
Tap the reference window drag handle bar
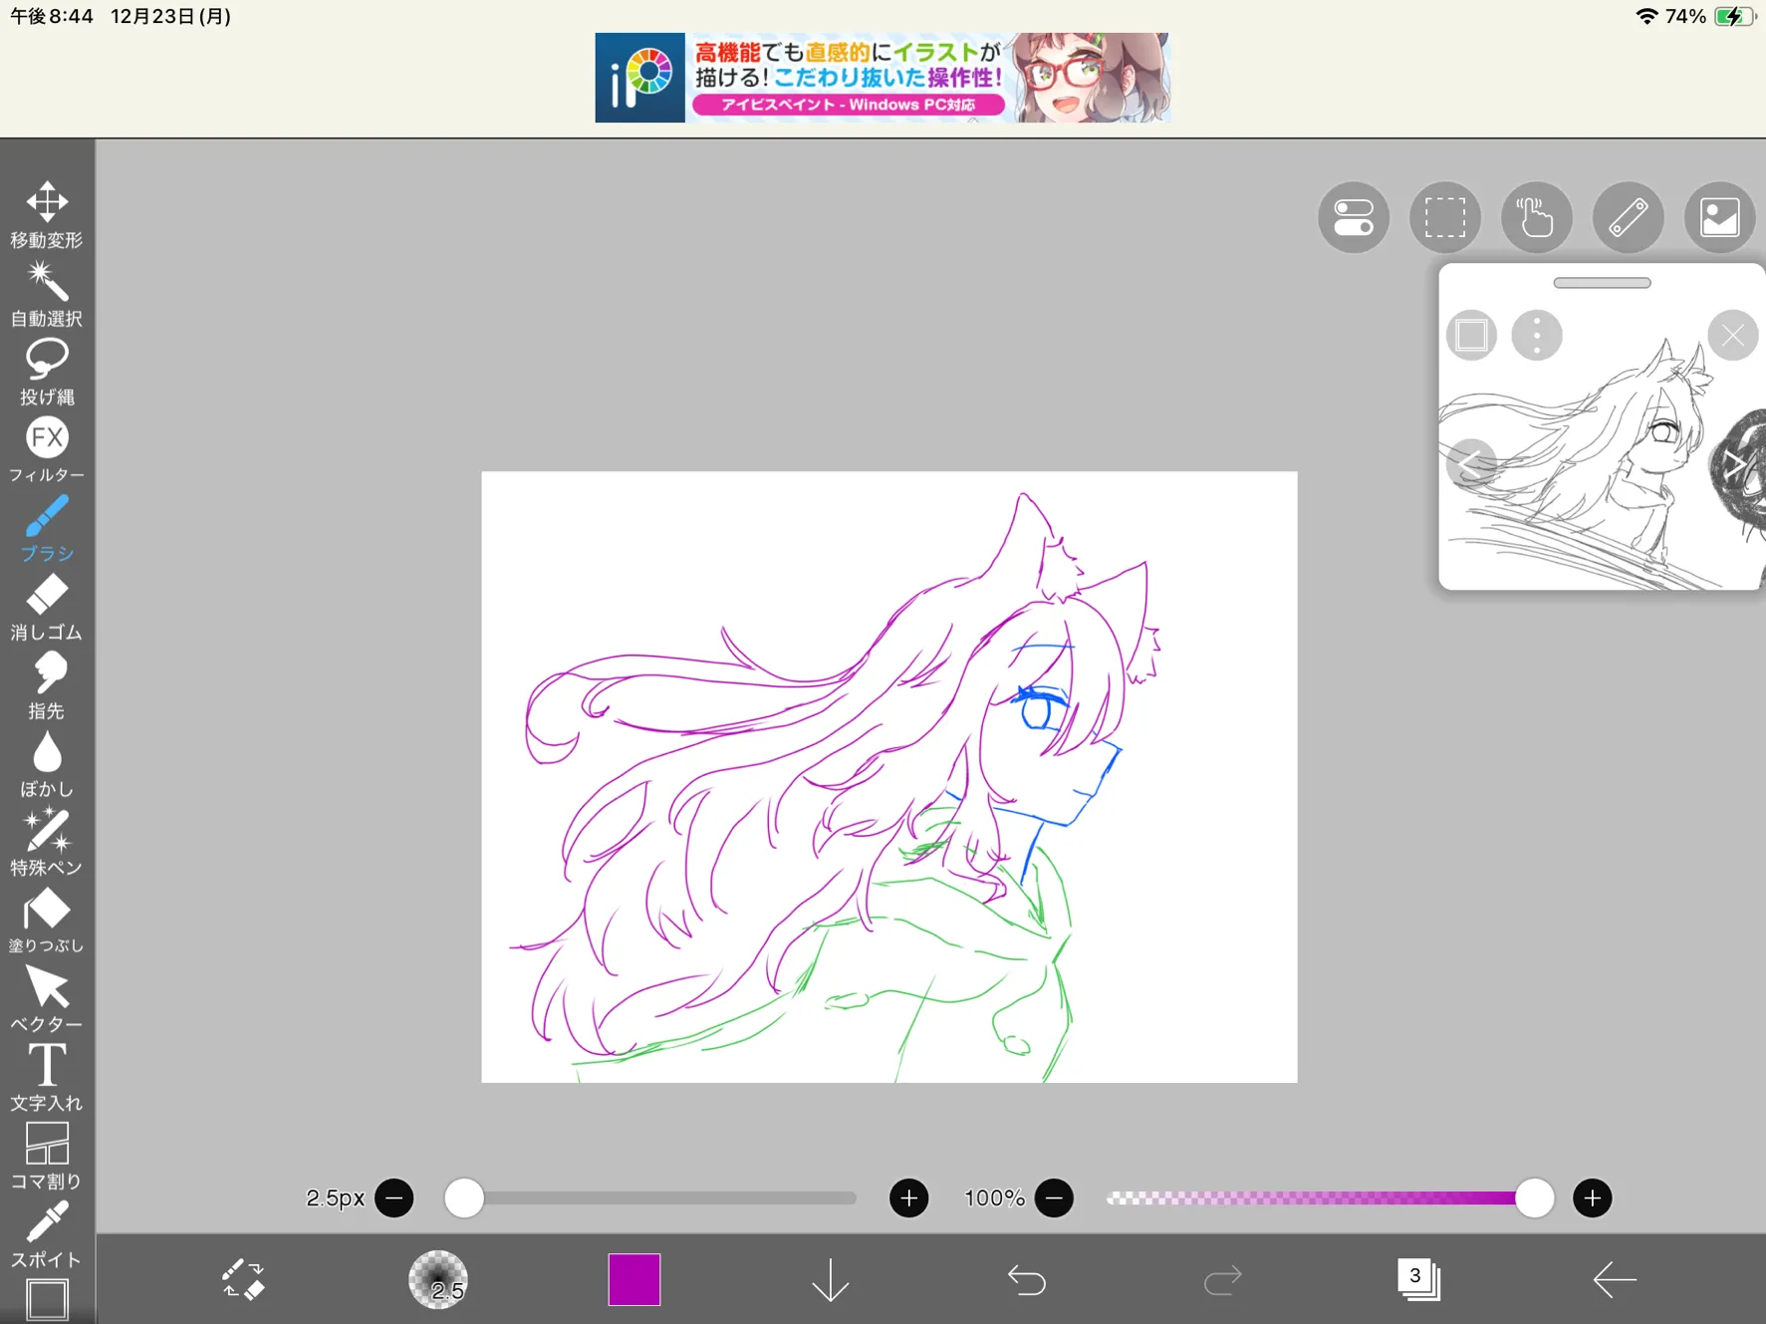(x=1602, y=283)
